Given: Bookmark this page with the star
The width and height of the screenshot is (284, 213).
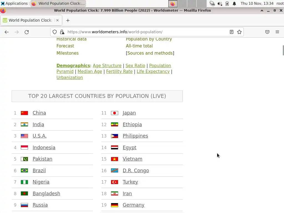Looking at the screenshot, I should pyautogui.click(x=239, y=32).
